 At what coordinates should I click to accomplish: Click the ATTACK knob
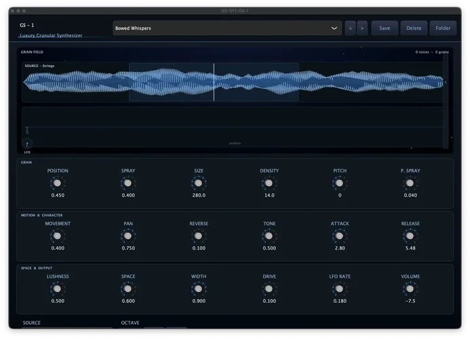[x=339, y=236]
